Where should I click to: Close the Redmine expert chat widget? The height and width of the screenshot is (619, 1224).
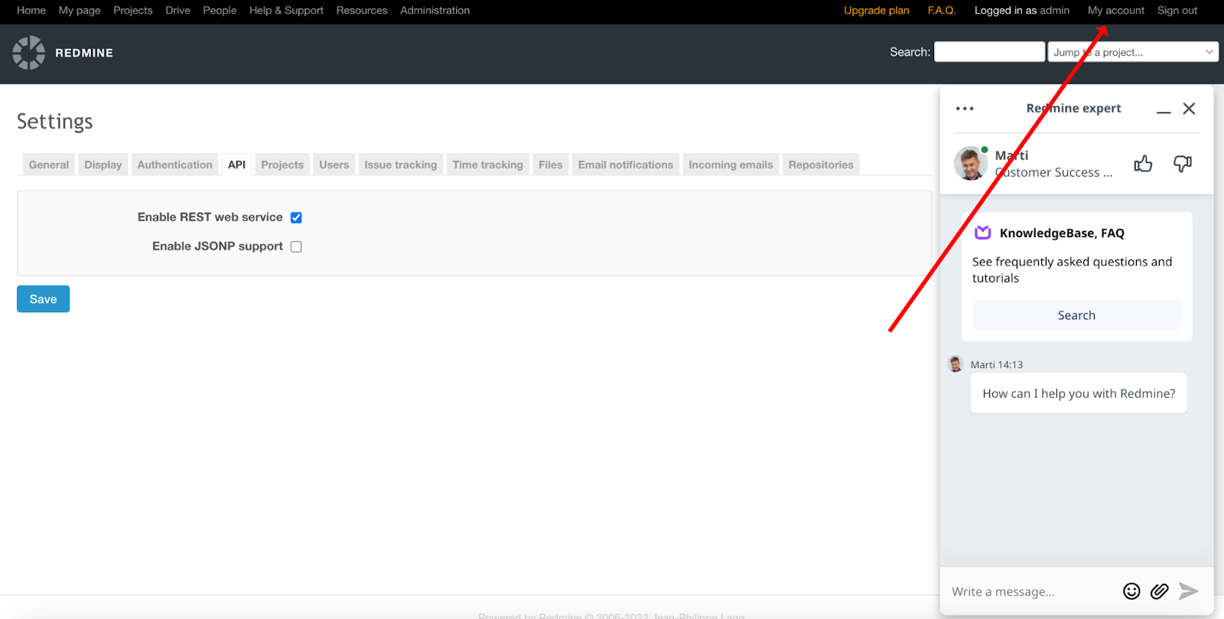click(1189, 109)
